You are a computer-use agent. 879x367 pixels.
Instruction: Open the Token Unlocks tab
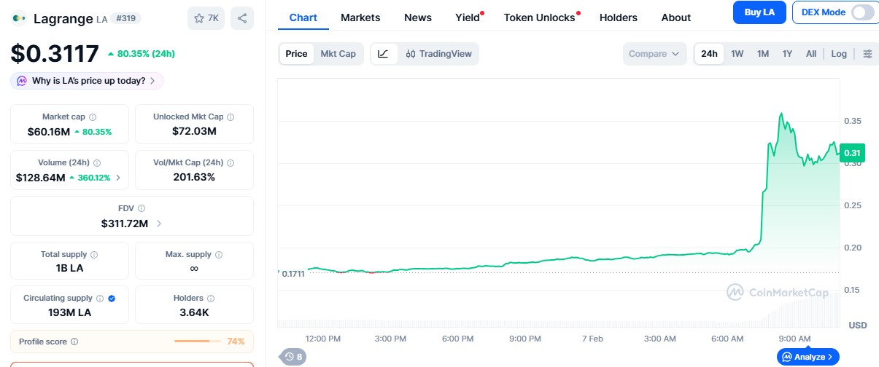tap(540, 17)
